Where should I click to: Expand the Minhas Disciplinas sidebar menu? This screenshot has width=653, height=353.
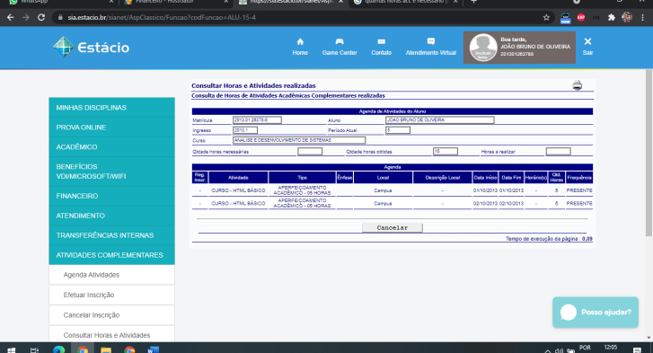[x=111, y=108]
